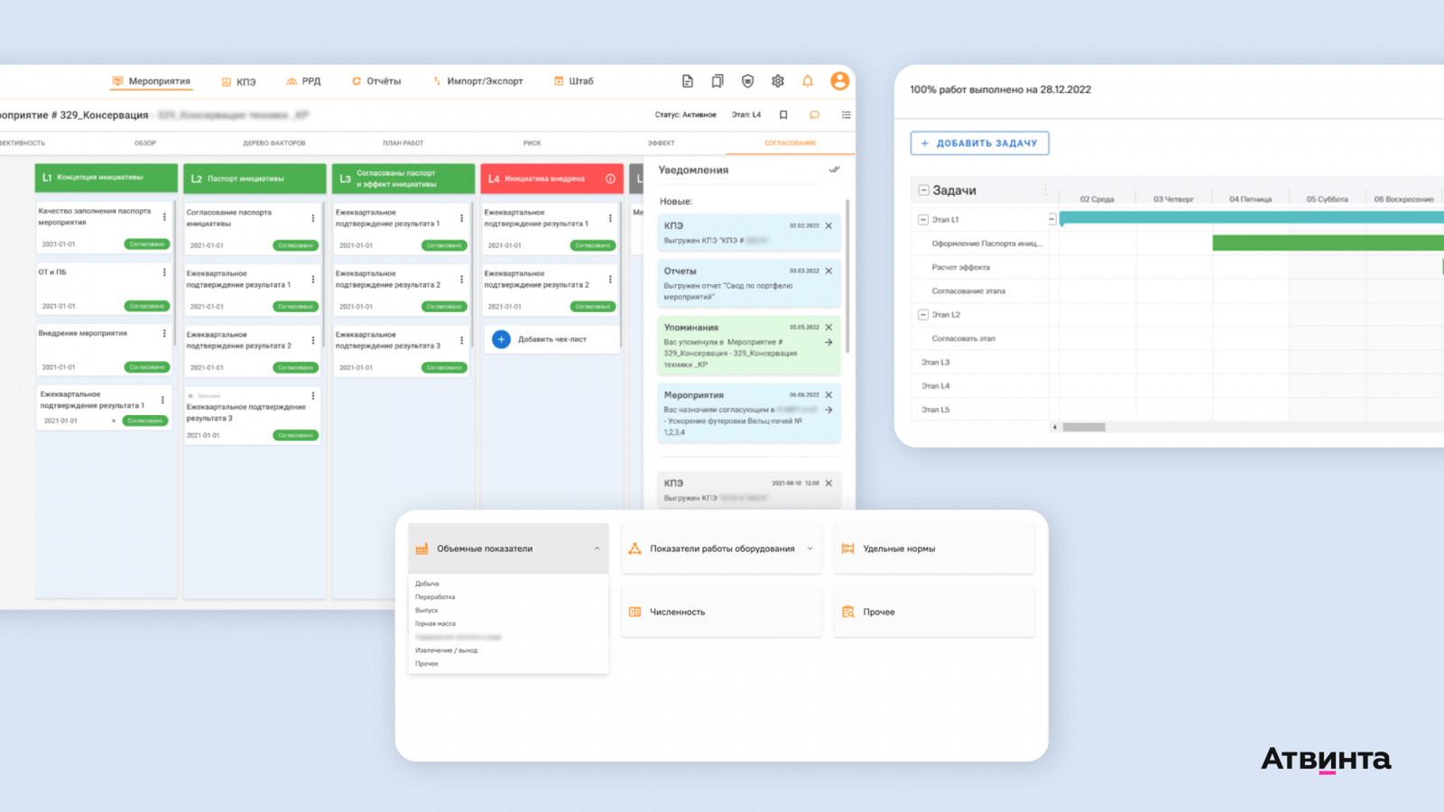Screen dimensions: 1444x812
Task: Select the СОГЛАСОВАНИЕ tab
Action: (x=791, y=143)
